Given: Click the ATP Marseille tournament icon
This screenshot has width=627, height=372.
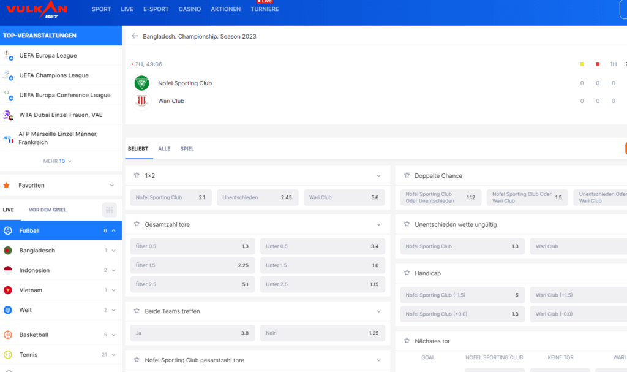Looking at the screenshot, I should (x=8, y=138).
